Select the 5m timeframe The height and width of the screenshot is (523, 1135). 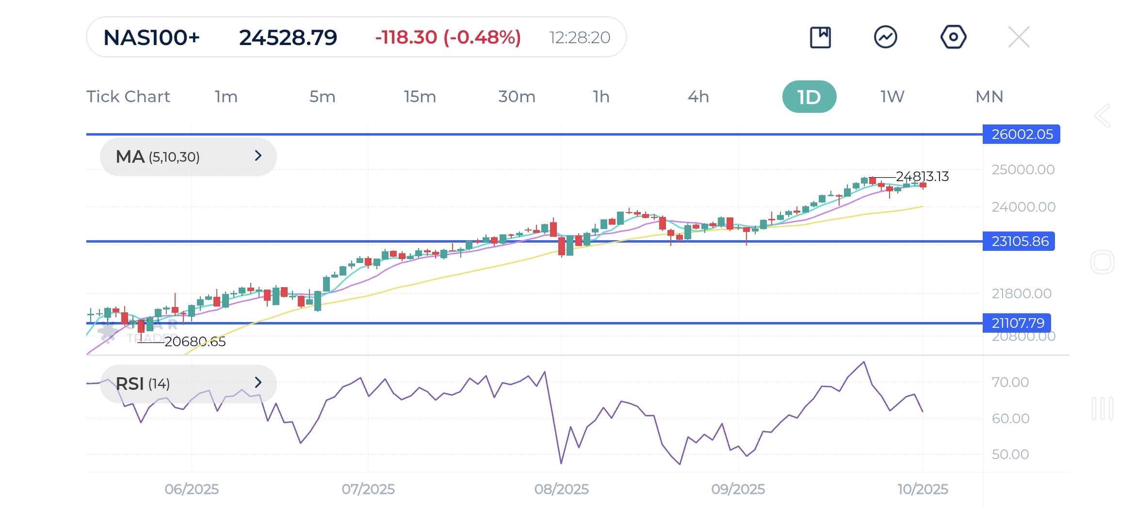pyautogui.click(x=322, y=97)
